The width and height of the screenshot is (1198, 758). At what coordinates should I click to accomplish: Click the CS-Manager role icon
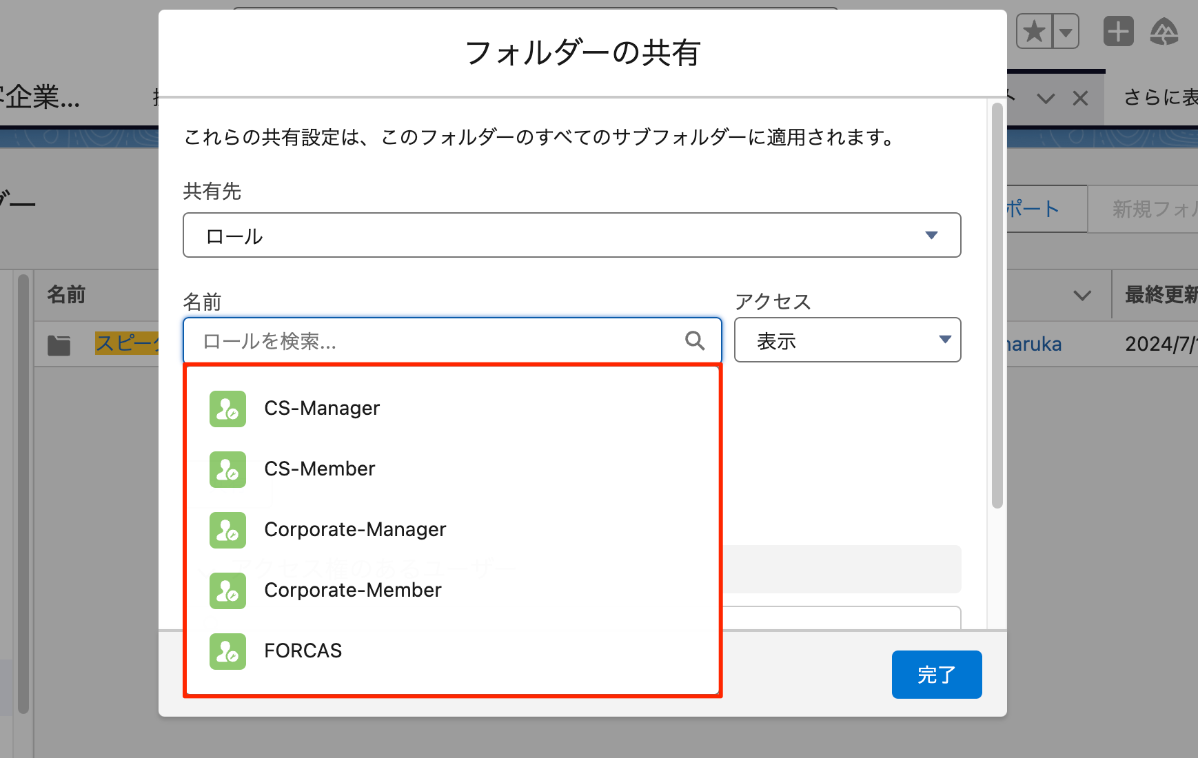(227, 409)
